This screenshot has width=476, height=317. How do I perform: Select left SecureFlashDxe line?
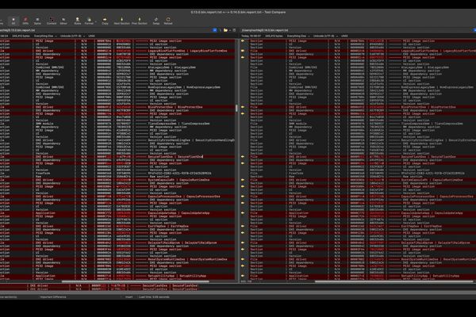click(x=117, y=157)
